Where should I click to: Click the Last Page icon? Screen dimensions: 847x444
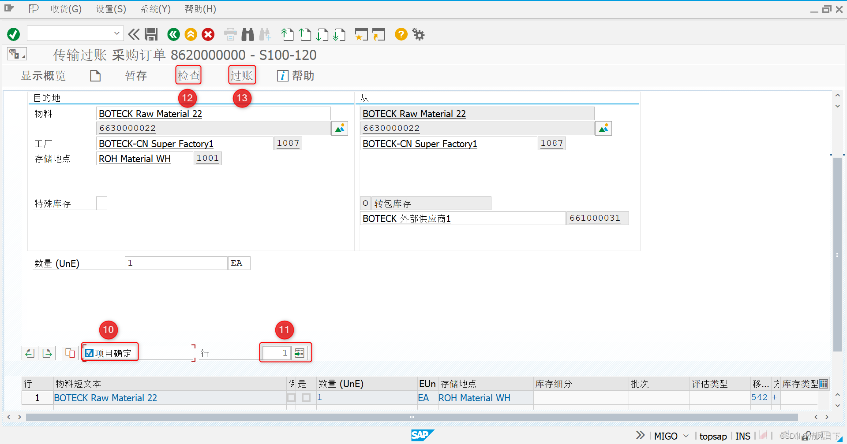tap(339, 34)
